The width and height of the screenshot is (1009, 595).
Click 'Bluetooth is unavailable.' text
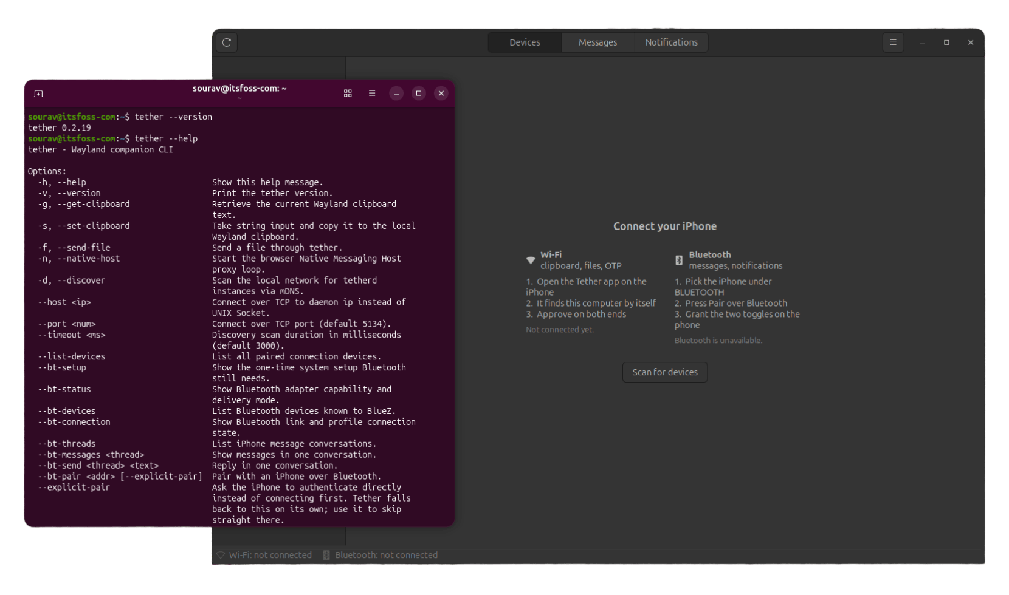[x=718, y=341]
